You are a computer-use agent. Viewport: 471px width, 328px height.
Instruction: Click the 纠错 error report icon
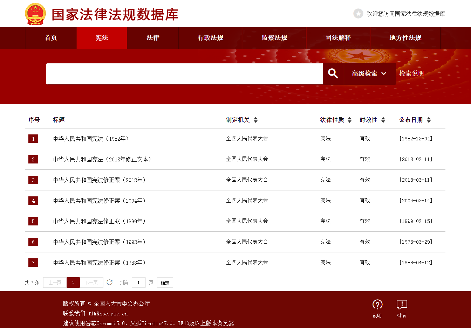point(402,305)
